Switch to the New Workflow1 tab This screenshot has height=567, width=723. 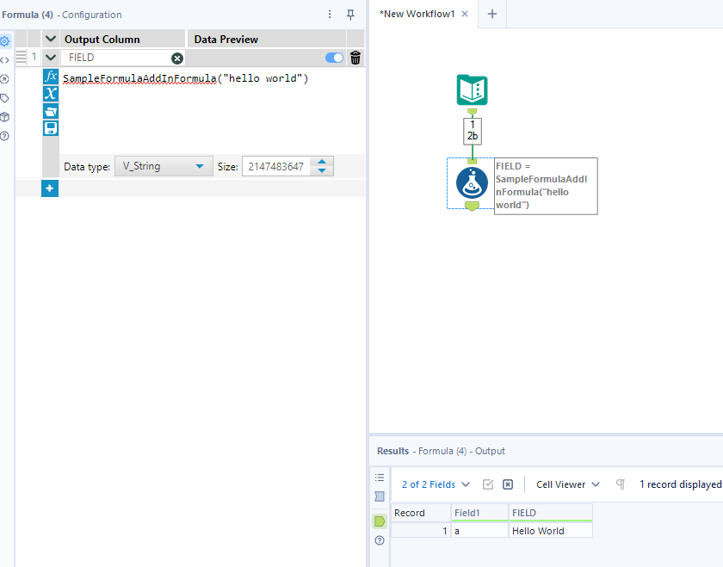(x=417, y=15)
